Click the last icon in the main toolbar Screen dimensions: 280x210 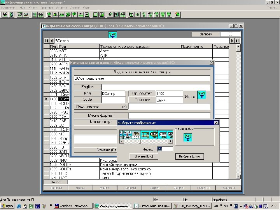click(x=177, y=14)
